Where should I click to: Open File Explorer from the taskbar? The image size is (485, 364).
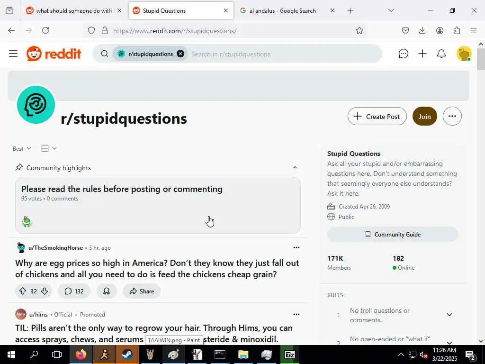coord(243,355)
